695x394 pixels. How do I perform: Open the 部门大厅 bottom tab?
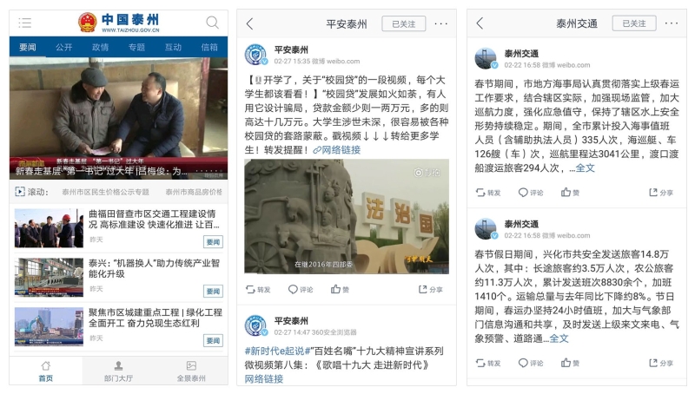pos(118,371)
